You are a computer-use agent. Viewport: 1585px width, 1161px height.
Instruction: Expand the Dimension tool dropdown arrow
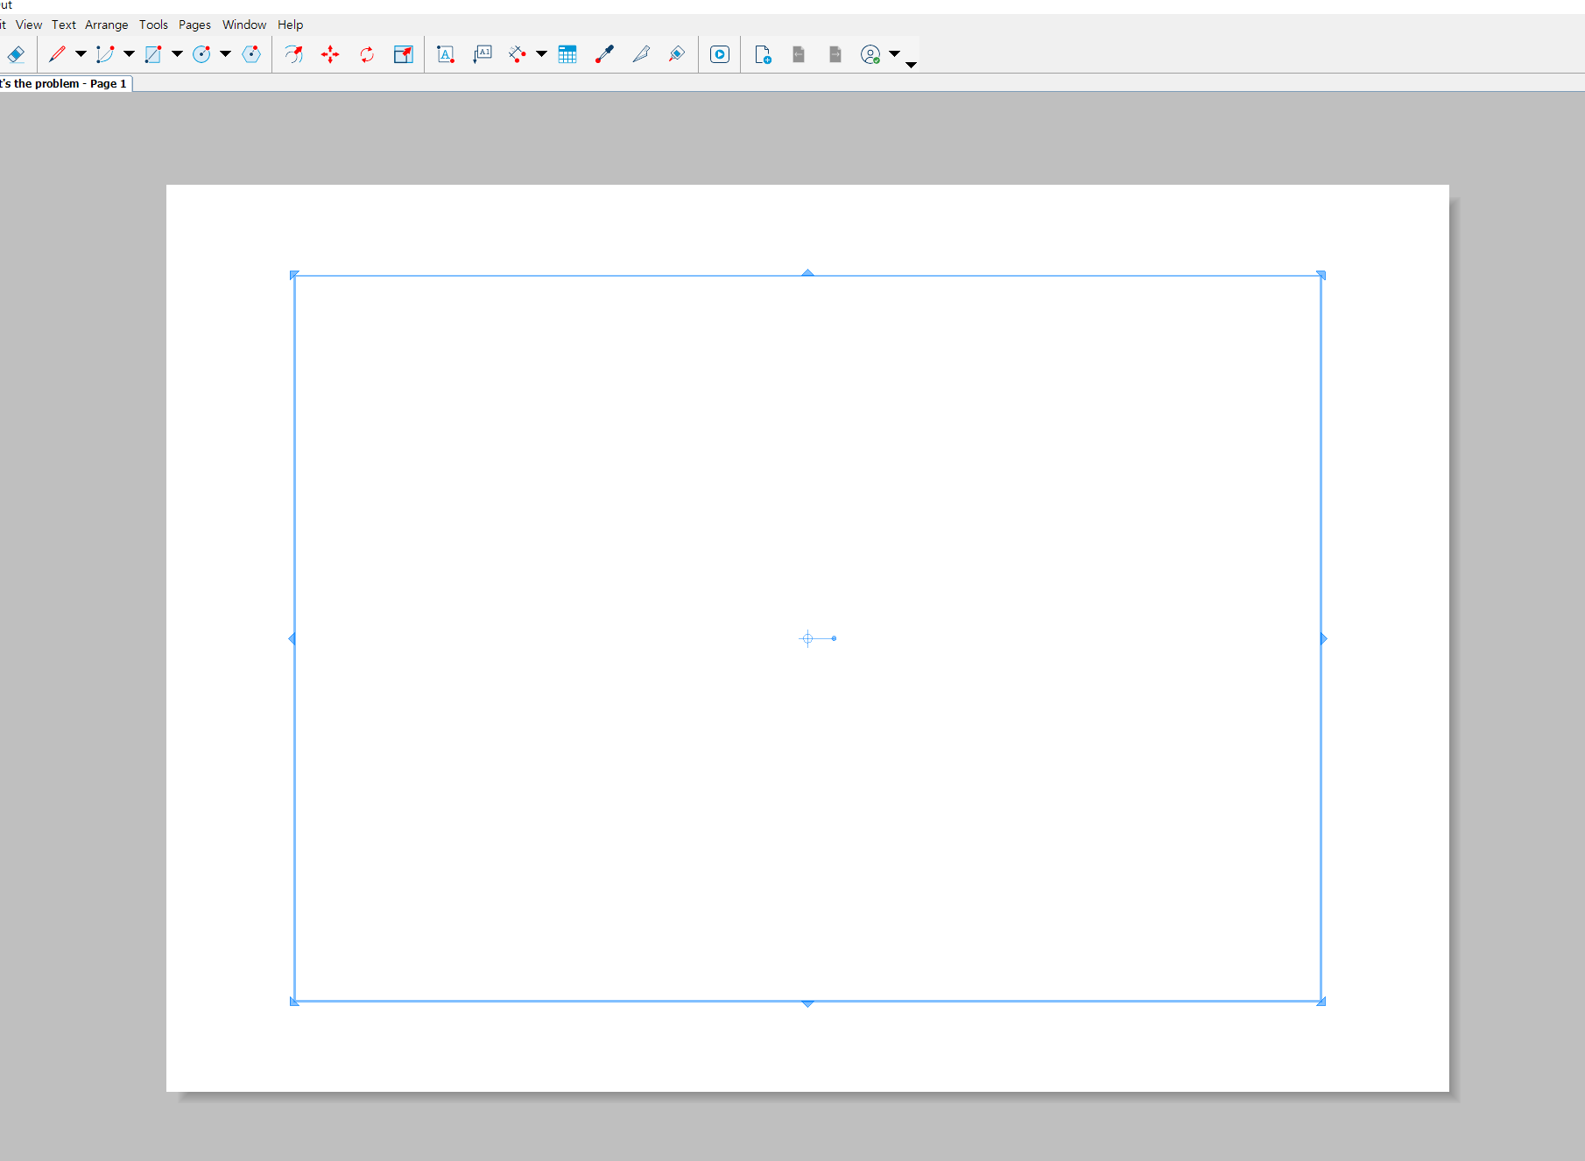pos(541,54)
